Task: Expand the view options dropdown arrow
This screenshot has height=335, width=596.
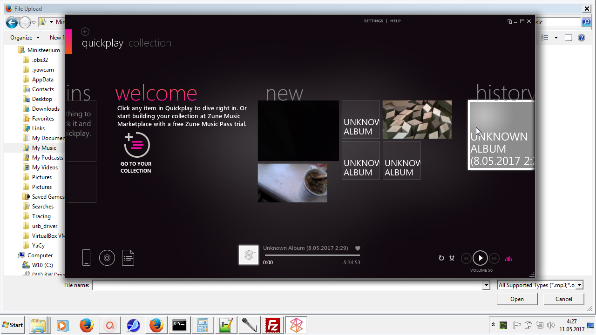Action: click(556, 38)
